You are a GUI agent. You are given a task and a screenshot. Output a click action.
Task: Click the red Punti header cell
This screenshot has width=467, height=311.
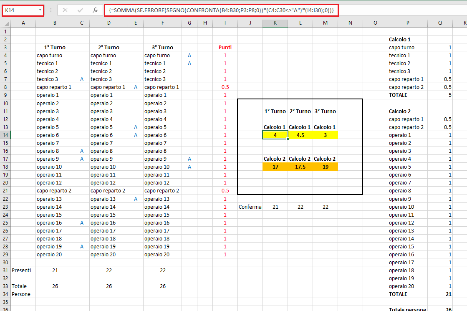coord(225,47)
